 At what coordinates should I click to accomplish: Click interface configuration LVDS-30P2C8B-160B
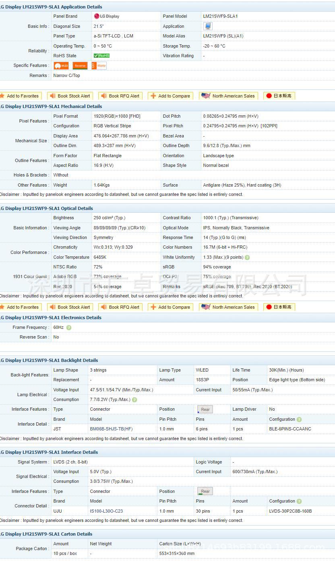[290, 511]
